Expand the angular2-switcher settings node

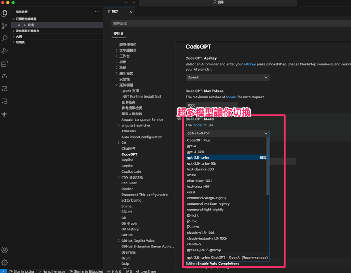pos(136,125)
